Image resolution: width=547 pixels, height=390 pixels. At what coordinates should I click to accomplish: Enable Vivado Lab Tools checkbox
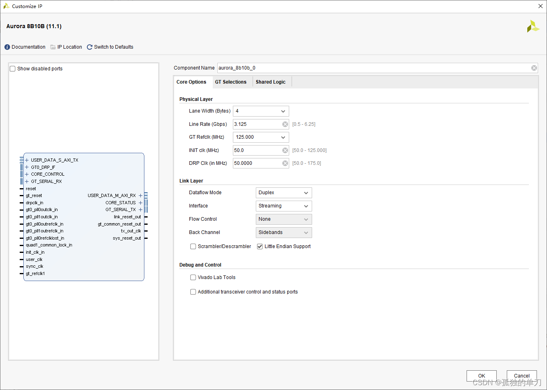(x=193, y=277)
